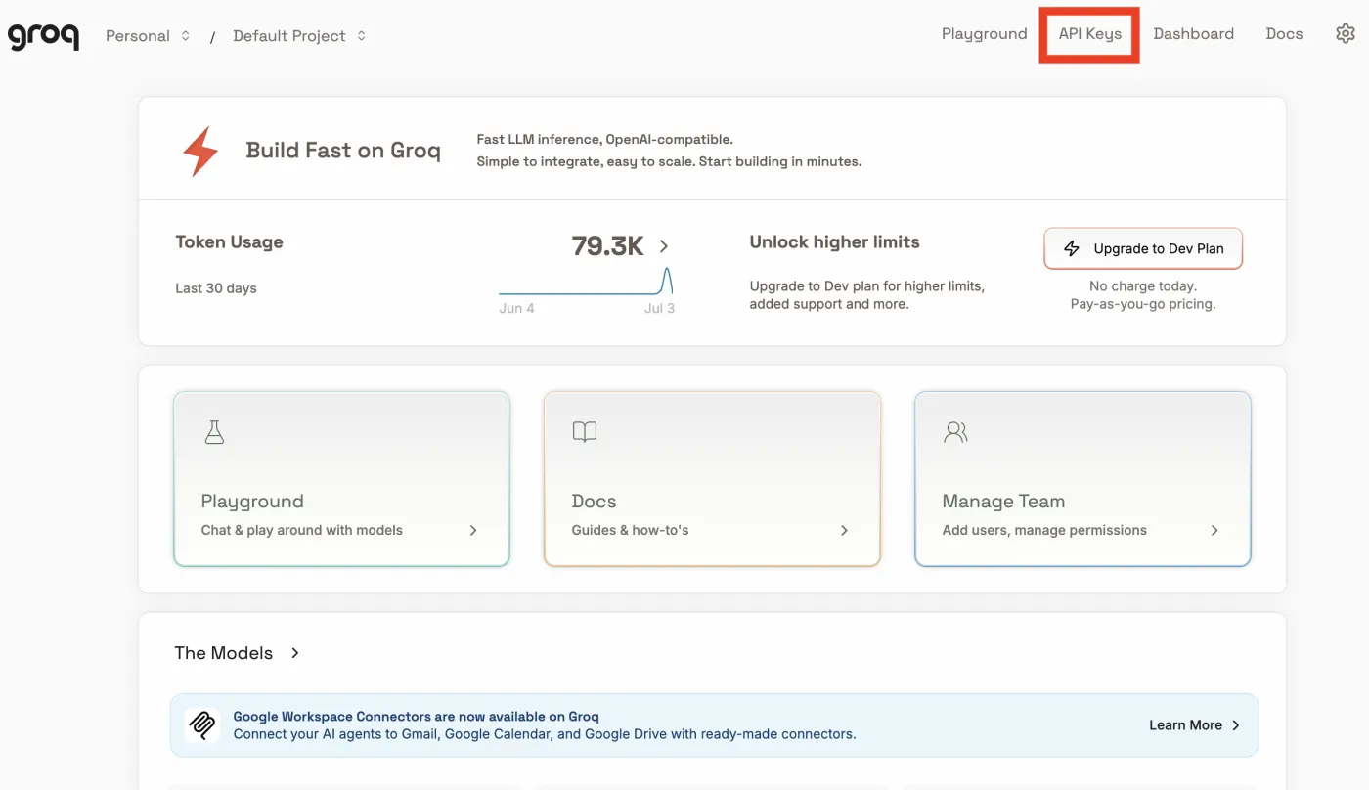Viewport: 1369px width, 790px height.
Task: Open the Playground card title
Action: [252, 502]
